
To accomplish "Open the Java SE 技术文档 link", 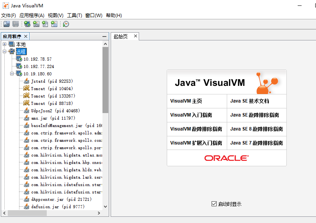I will click(250, 101).
